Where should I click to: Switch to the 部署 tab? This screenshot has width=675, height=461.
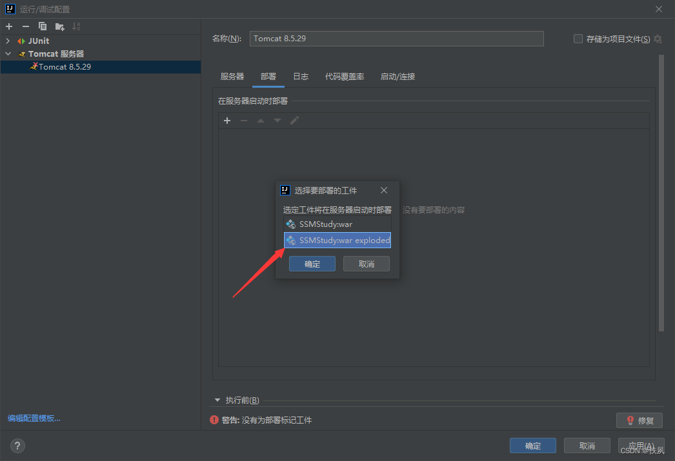click(x=268, y=77)
